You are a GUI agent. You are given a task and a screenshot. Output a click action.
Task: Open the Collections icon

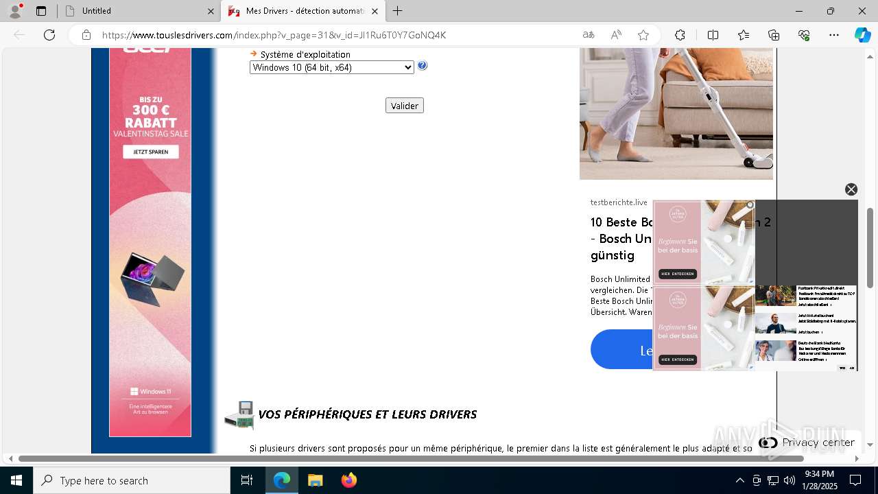pyautogui.click(x=774, y=35)
